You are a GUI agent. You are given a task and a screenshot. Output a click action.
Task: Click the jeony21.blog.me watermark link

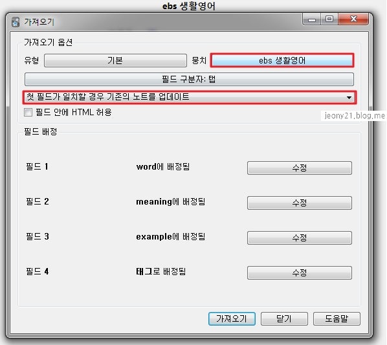point(355,115)
